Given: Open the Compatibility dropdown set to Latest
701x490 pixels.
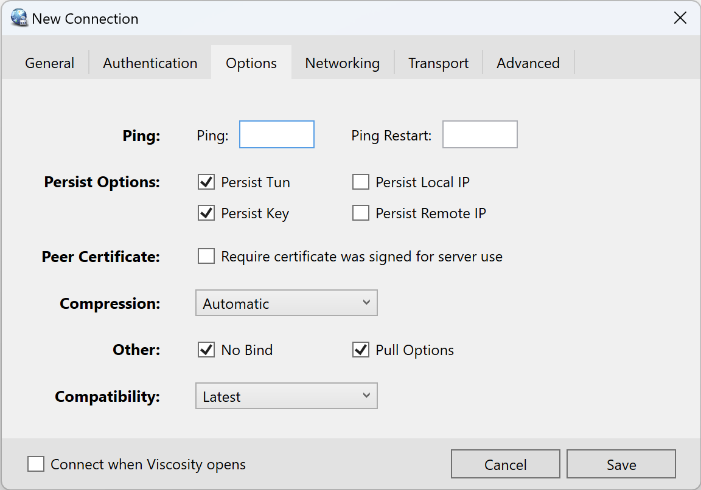Looking at the screenshot, I should 287,396.
